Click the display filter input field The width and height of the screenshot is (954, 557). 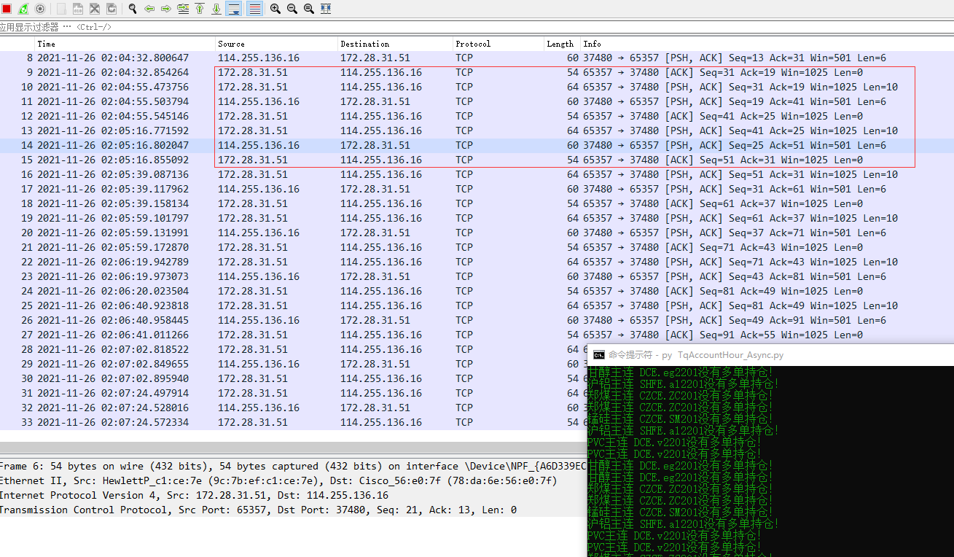click(x=437, y=27)
